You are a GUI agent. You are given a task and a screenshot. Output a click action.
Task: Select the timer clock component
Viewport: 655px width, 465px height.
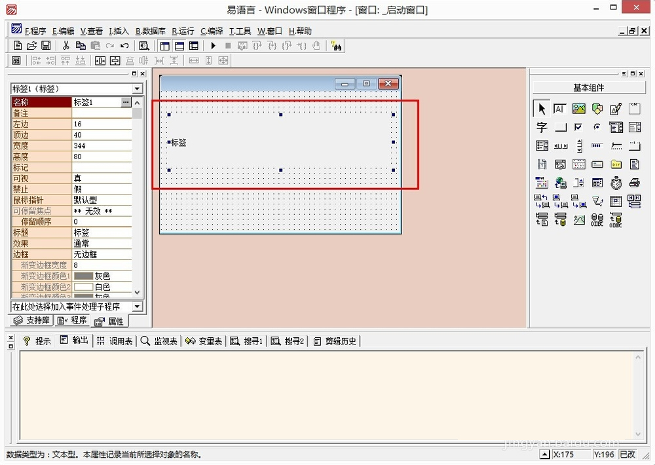click(616, 183)
